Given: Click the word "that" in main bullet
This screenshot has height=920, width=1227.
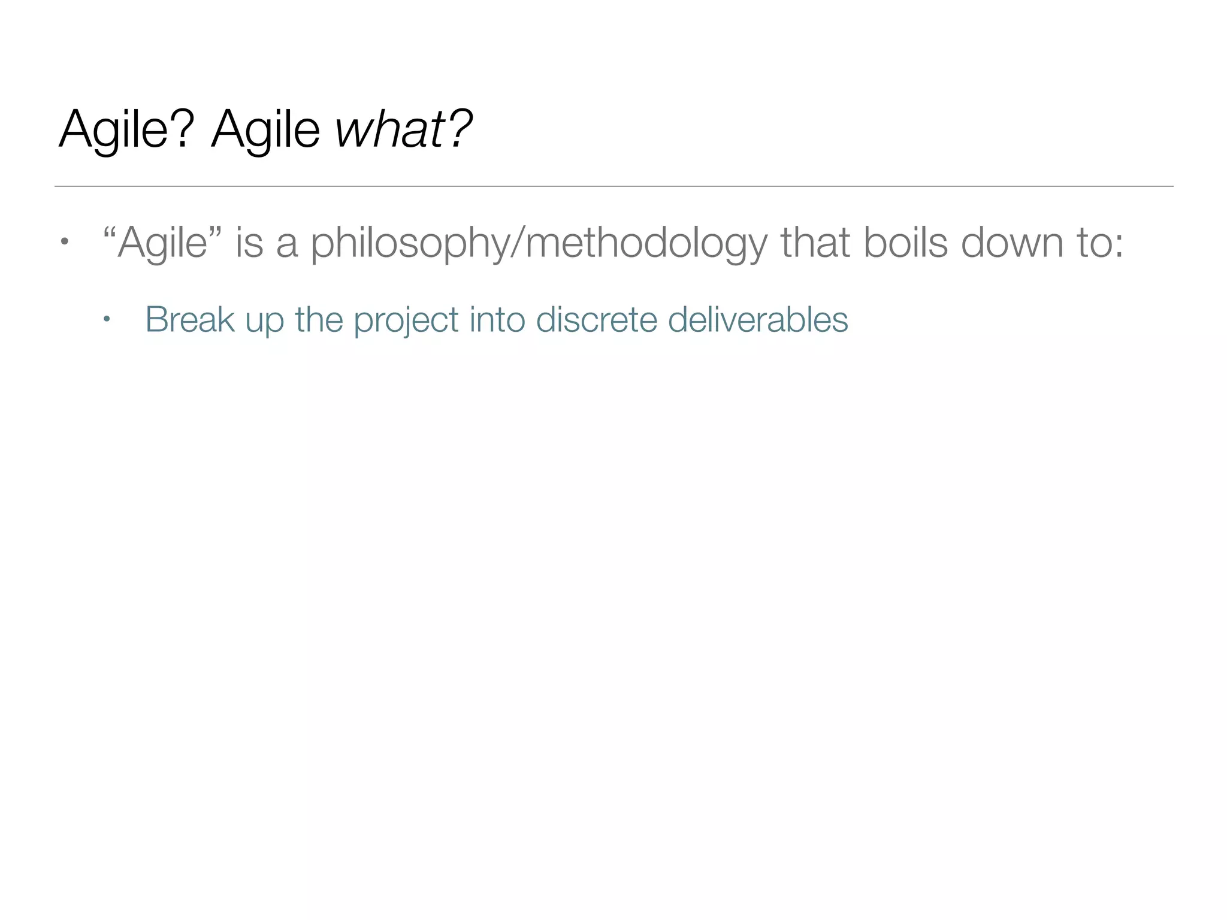Looking at the screenshot, I should (815, 243).
